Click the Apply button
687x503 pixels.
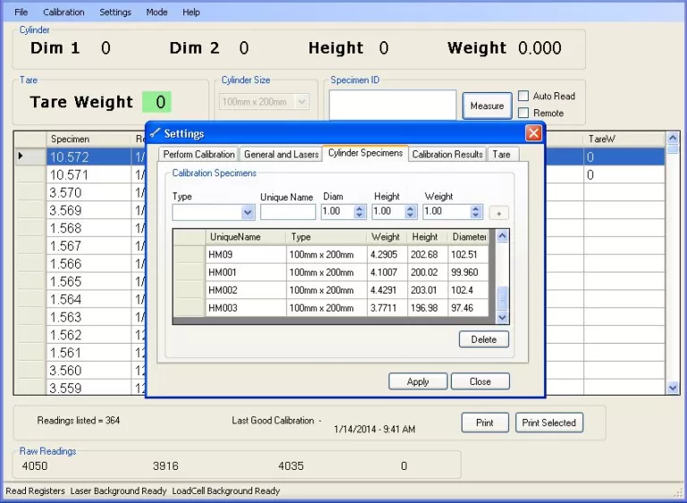[x=418, y=381]
